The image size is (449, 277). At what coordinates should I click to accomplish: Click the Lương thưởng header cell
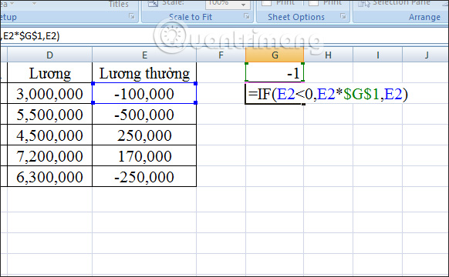(x=144, y=73)
